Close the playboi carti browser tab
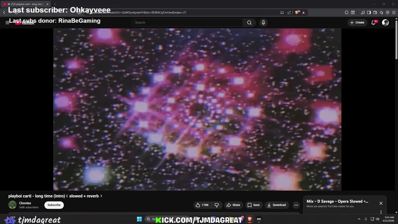 pos(47,4)
